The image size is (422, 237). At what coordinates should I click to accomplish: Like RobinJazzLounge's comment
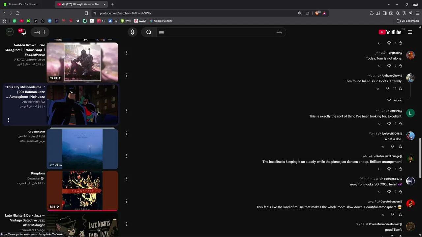(400, 169)
